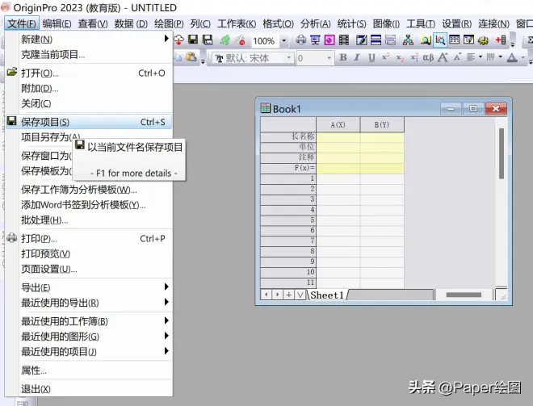Open the 绘图(P) menu
This screenshot has width=533, height=406.
(x=169, y=23)
